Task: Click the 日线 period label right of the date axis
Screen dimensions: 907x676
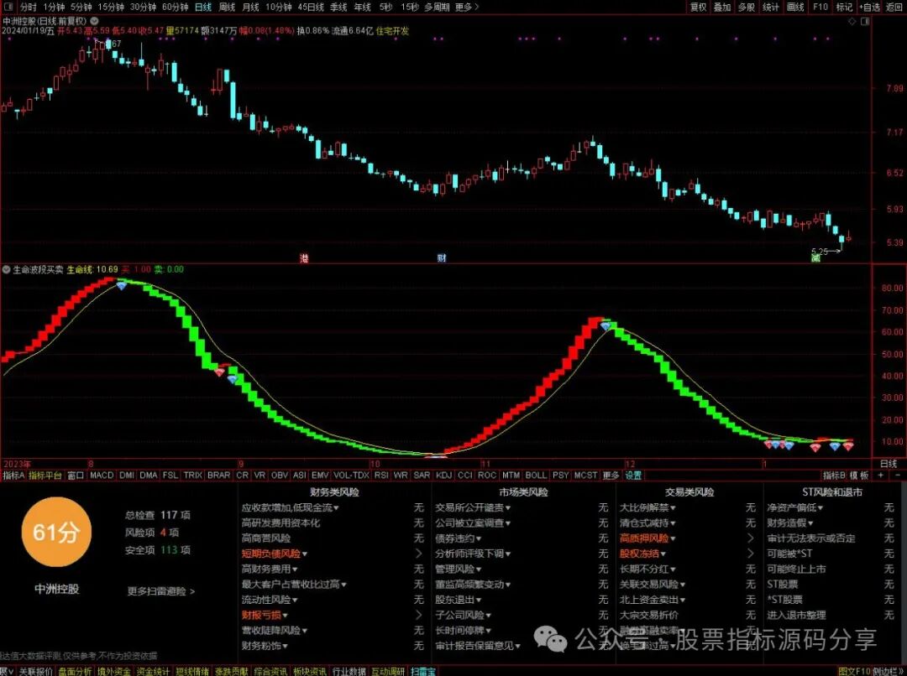Action: (888, 464)
